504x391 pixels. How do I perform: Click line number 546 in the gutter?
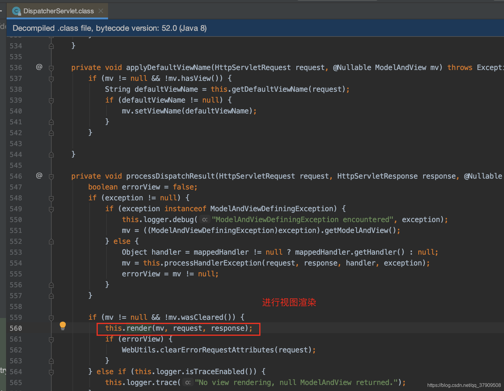click(x=16, y=176)
